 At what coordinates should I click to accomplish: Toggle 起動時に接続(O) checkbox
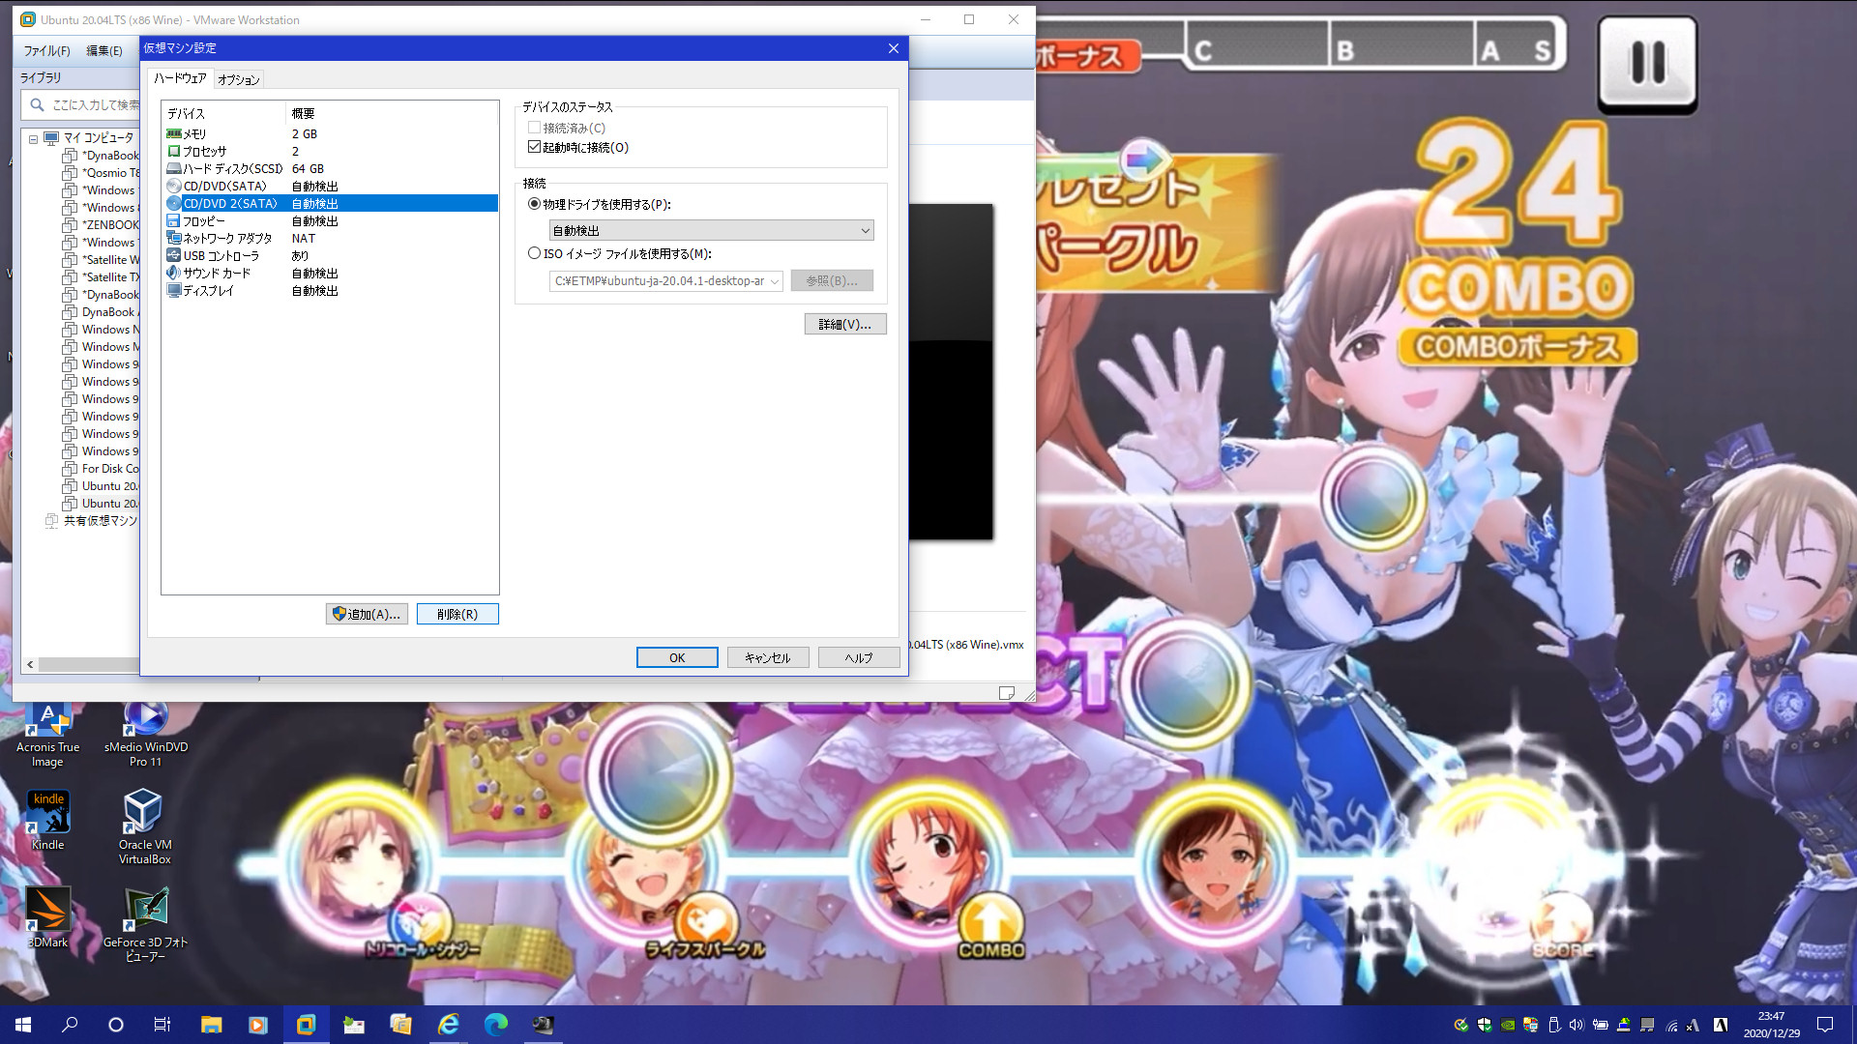click(x=534, y=147)
